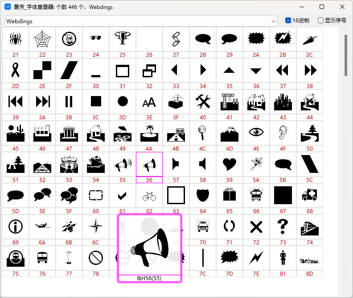Viewport: 353px width, 298px height.
Task: Select the flower bouquet glyph 5A
Action: tap(256, 164)
